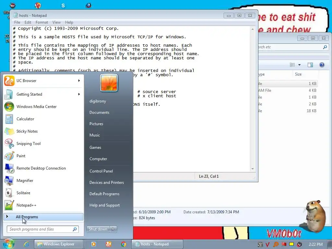This screenshot has width=332, height=249.
Task: Open Computer in Start menu
Action: coord(98,159)
